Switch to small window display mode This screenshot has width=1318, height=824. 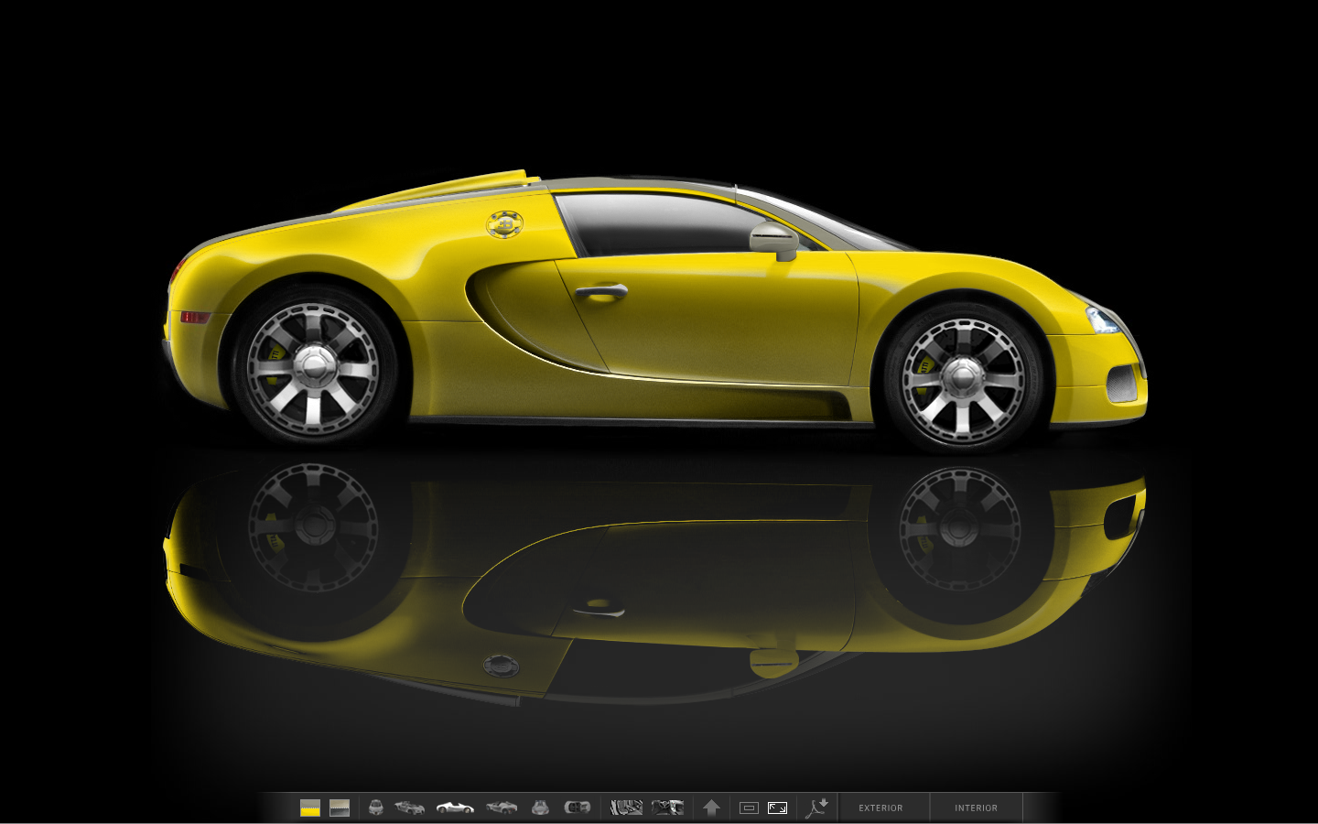click(749, 808)
